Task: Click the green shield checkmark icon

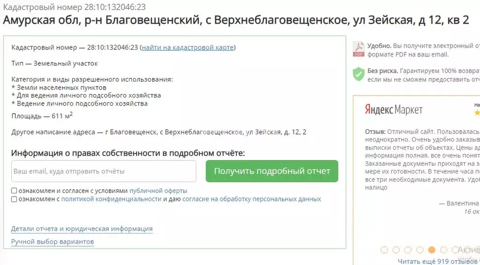Action: point(358,74)
